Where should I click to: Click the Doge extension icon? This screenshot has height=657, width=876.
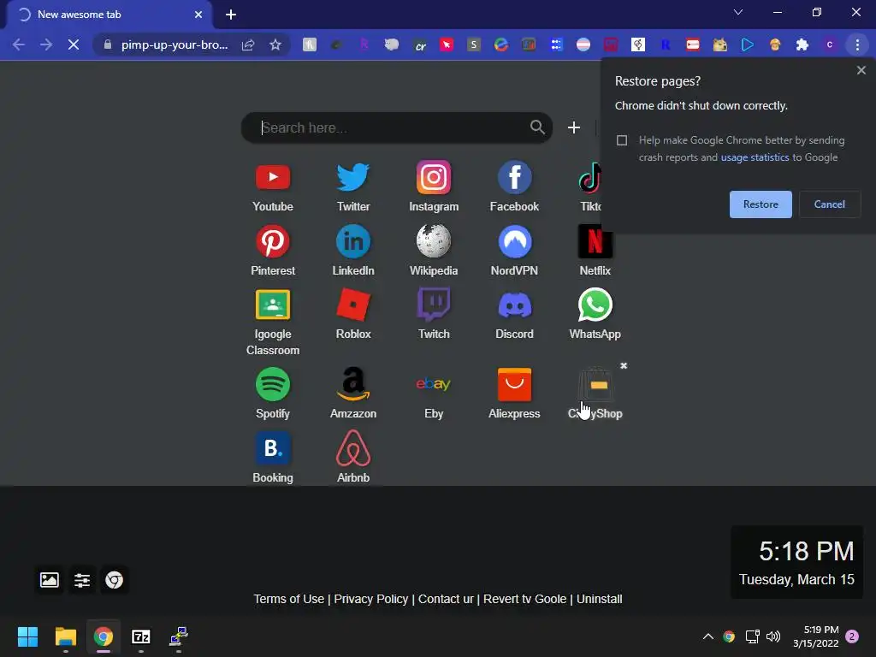(x=719, y=44)
